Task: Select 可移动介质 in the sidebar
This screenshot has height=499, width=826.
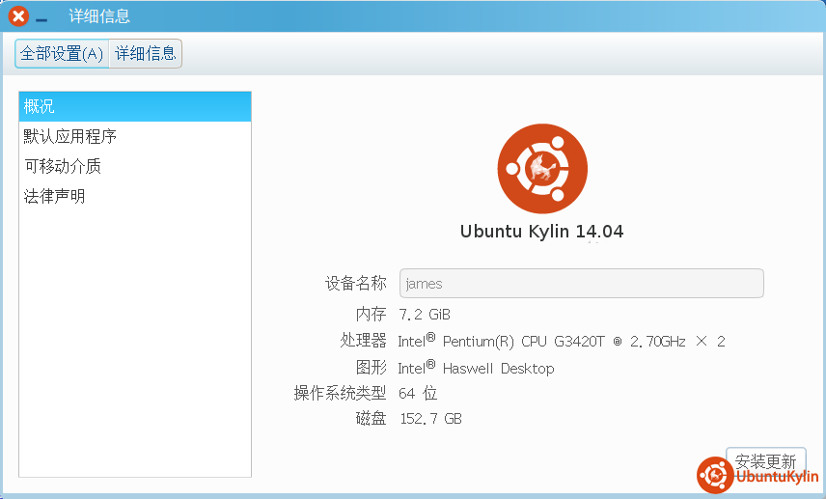Action: point(63,167)
